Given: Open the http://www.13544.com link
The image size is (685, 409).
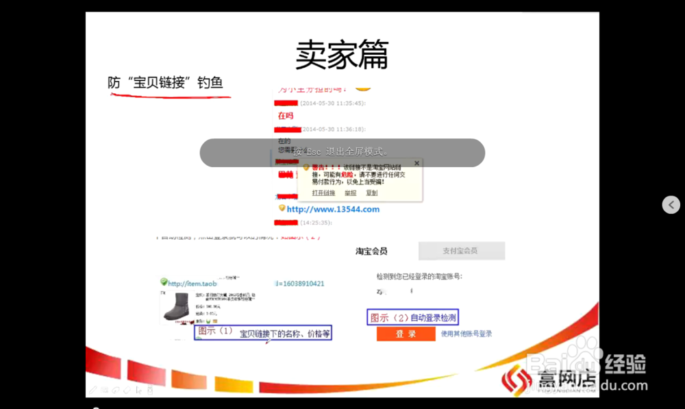Looking at the screenshot, I should [332, 209].
